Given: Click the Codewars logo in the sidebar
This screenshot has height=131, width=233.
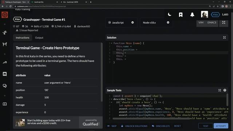Looking at the screenshot, I should coord(5,15).
